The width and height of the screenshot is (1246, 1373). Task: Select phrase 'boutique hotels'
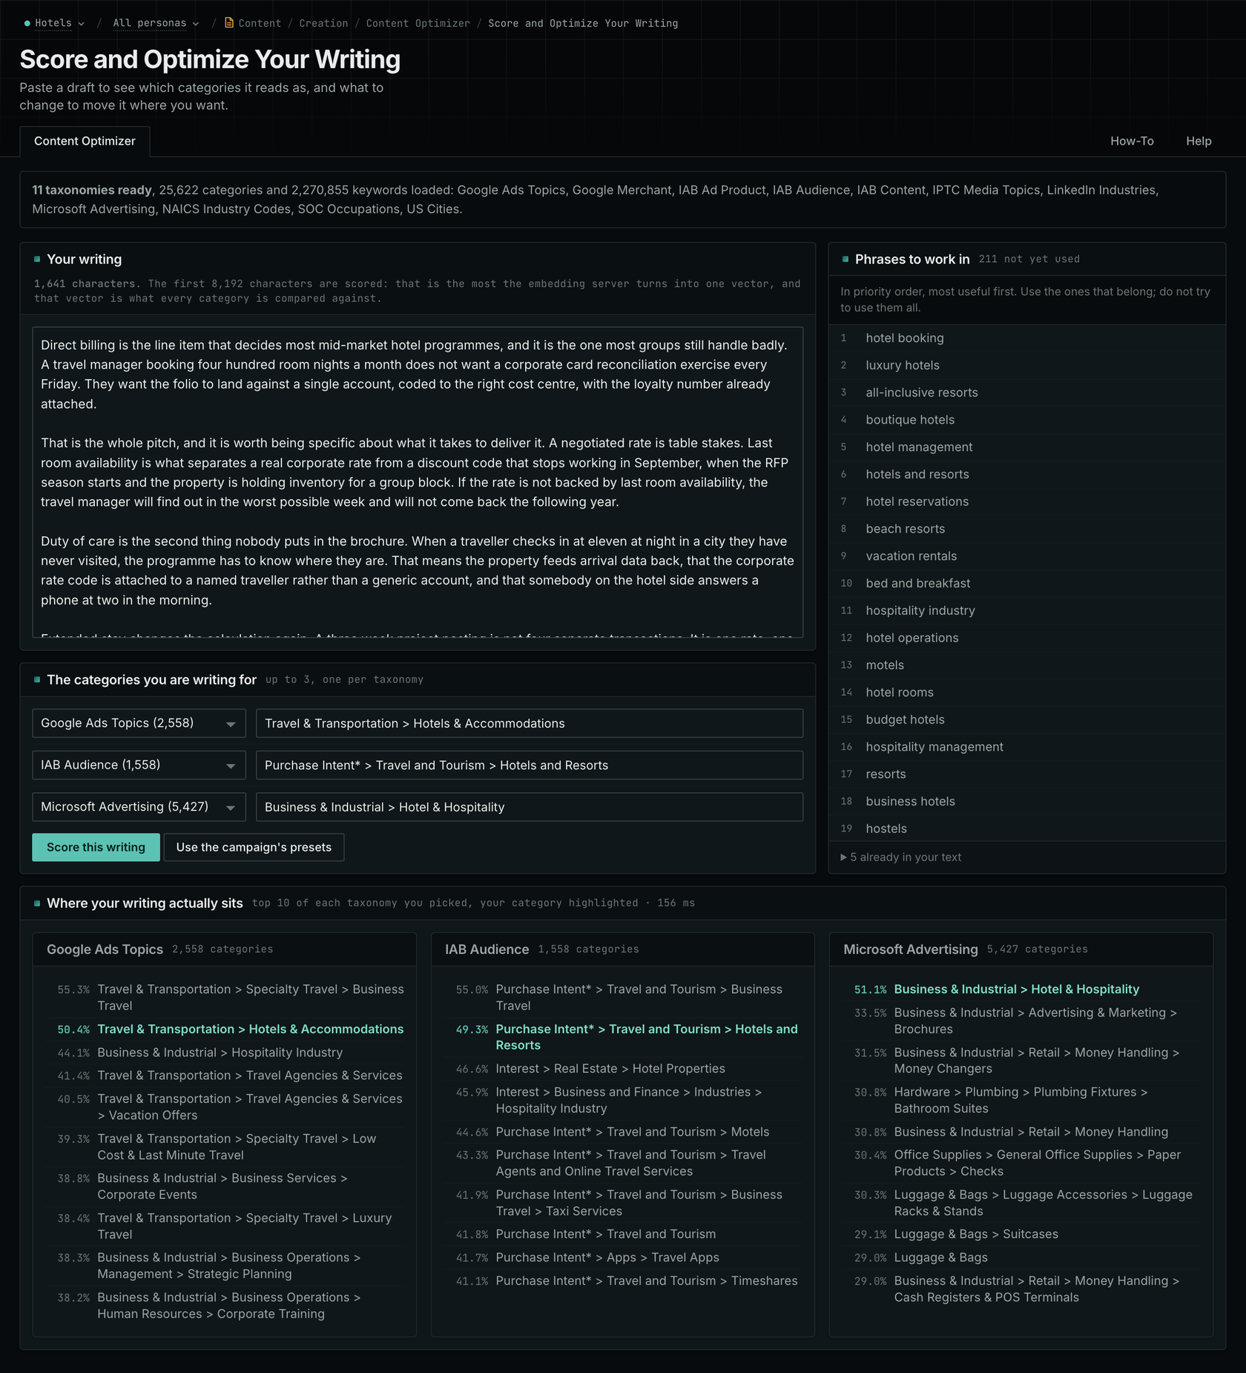point(1026,420)
